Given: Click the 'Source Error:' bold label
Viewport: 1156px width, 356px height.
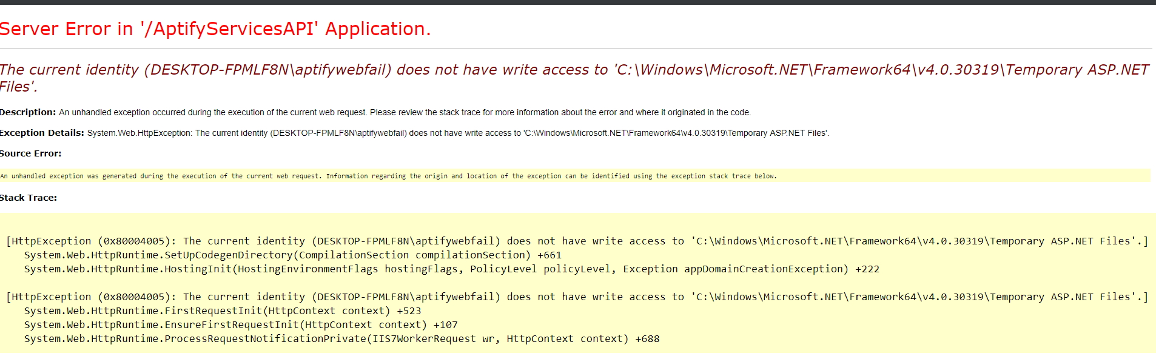Looking at the screenshot, I should point(30,153).
